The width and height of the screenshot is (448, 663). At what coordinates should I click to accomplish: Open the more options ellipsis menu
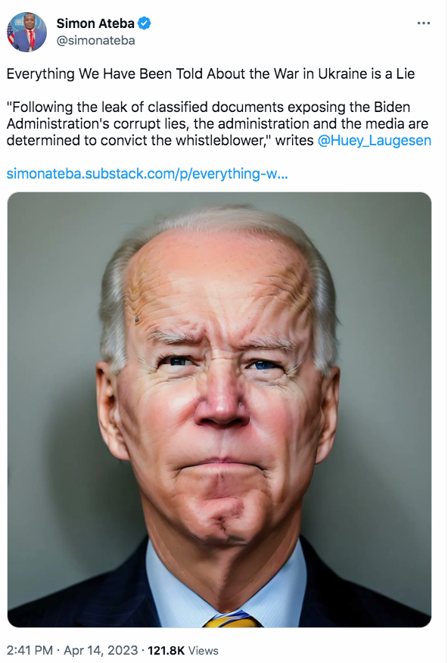tap(423, 23)
